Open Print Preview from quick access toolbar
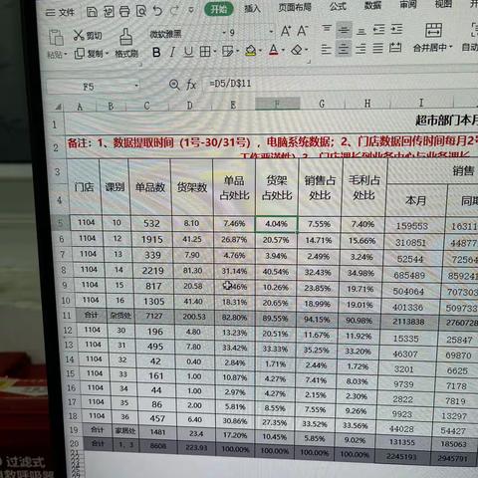 [141, 12]
